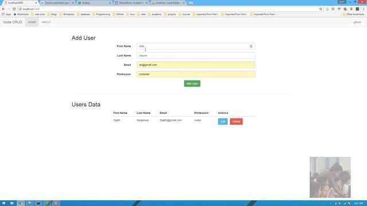Open the linux bookmark folder
This screenshot has height=206, width=367.
pyautogui.click(x=131, y=14)
